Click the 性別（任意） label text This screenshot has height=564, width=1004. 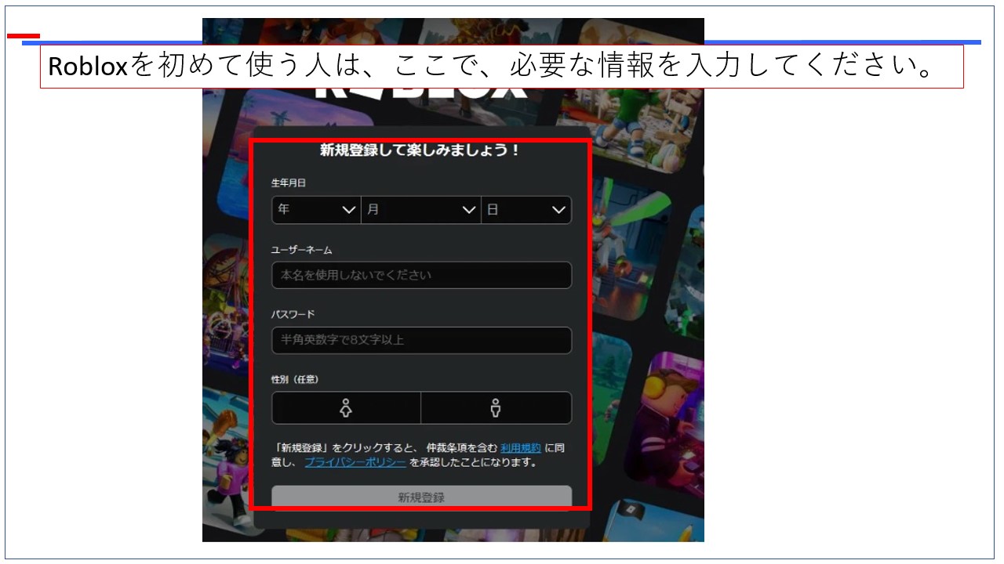click(x=295, y=379)
